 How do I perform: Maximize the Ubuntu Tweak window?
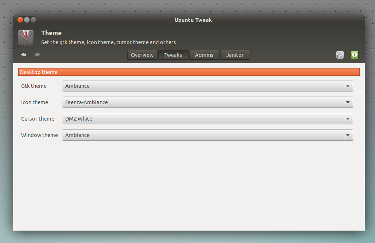33,20
